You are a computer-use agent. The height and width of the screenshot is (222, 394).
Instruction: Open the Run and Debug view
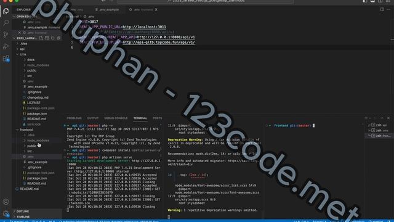(6, 47)
